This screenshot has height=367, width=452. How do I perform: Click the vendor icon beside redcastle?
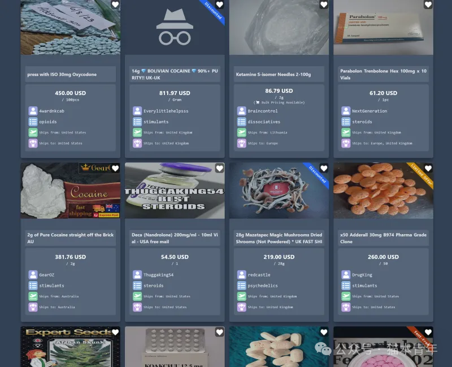[242, 275]
